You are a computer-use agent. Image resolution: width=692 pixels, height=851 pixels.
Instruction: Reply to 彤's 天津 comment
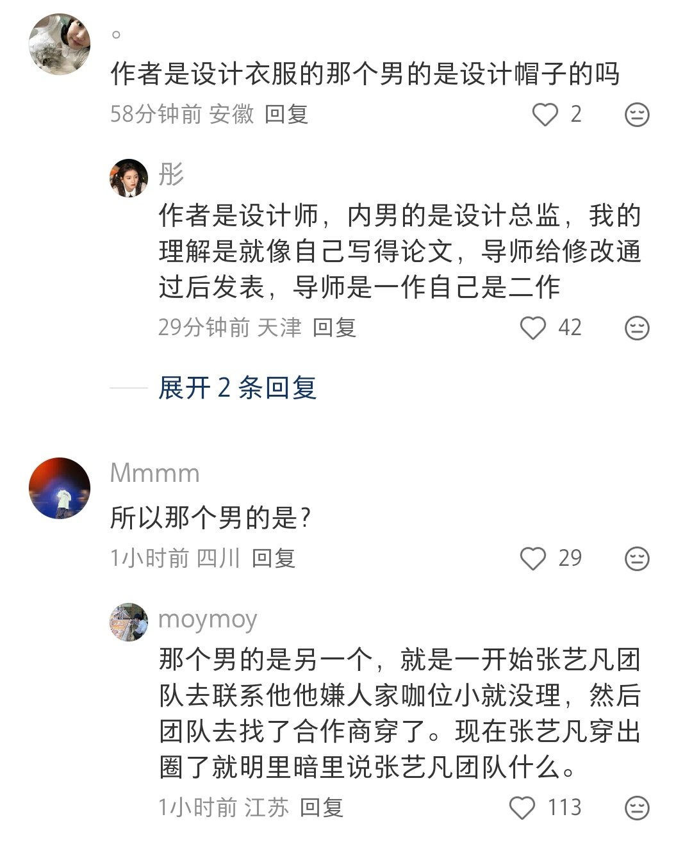(x=334, y=328)
